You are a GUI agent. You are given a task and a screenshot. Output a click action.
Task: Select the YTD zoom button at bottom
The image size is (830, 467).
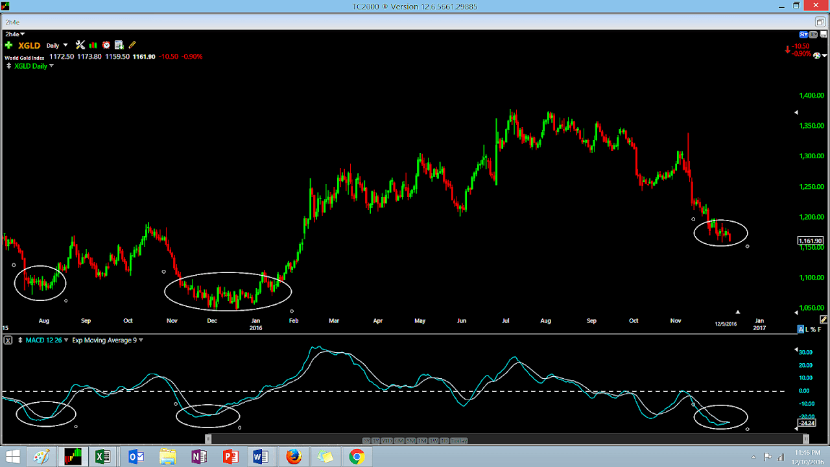(x=388, y=440)
